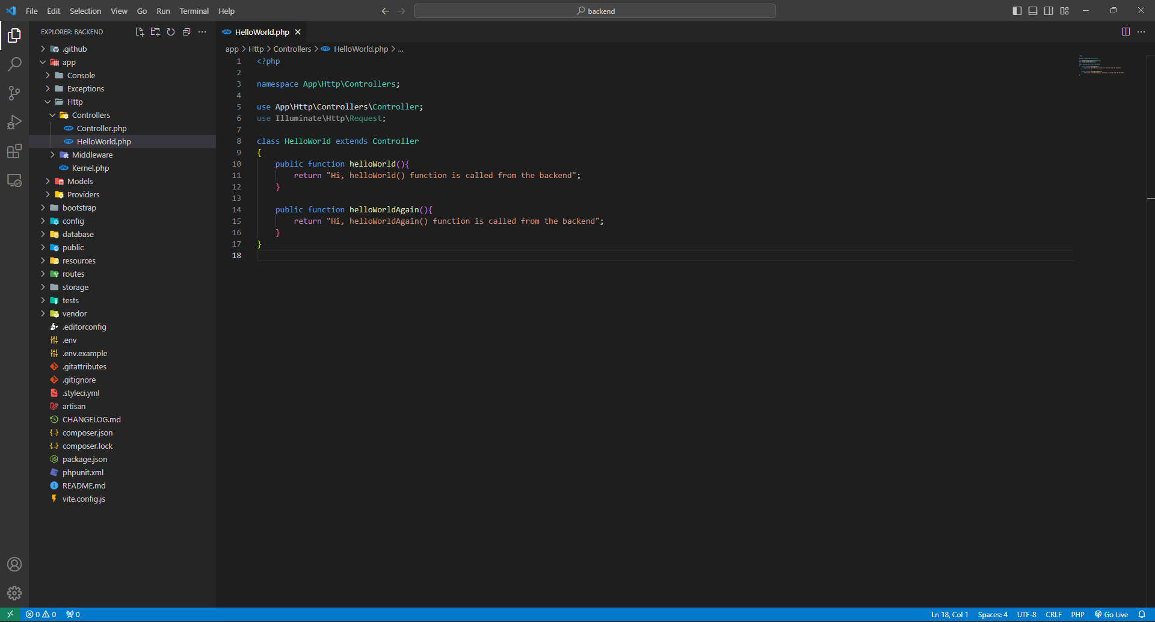Click the New File icon in Explorer

tap(140, 32)
